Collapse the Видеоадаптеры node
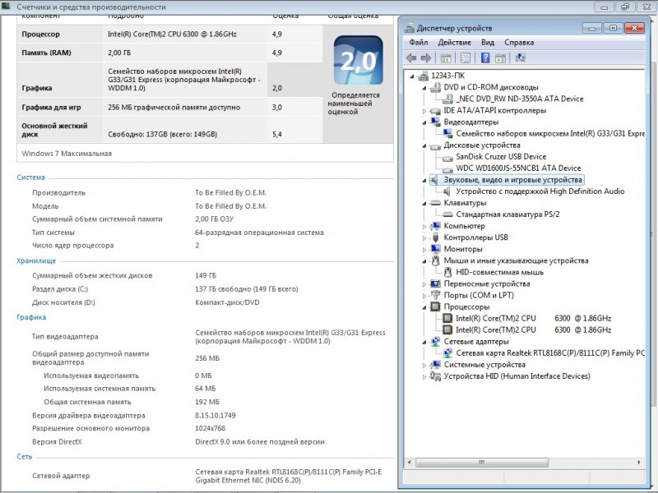 (x=425, y=122)
